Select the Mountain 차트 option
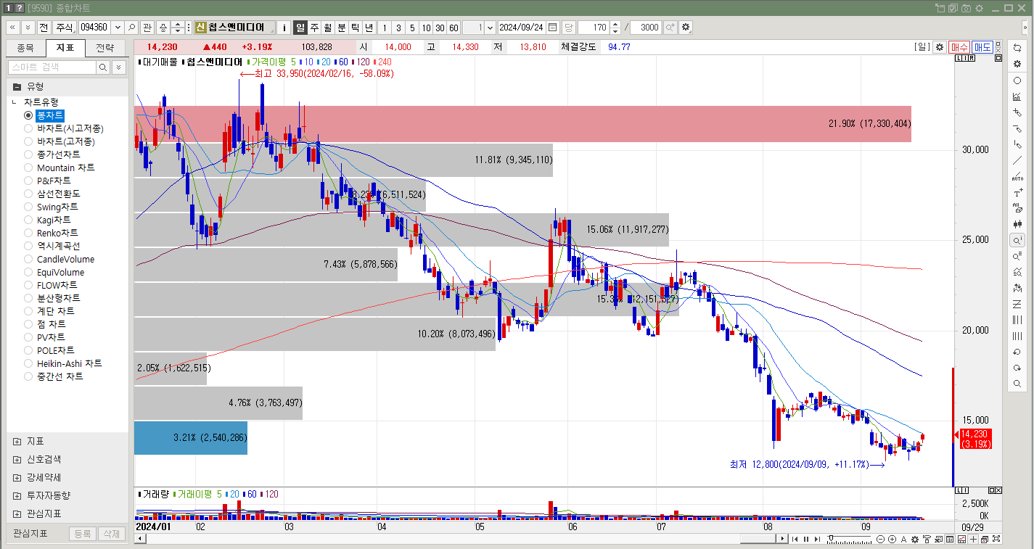The height and width of the screenshot is (549, 1034). coord(60,168)
